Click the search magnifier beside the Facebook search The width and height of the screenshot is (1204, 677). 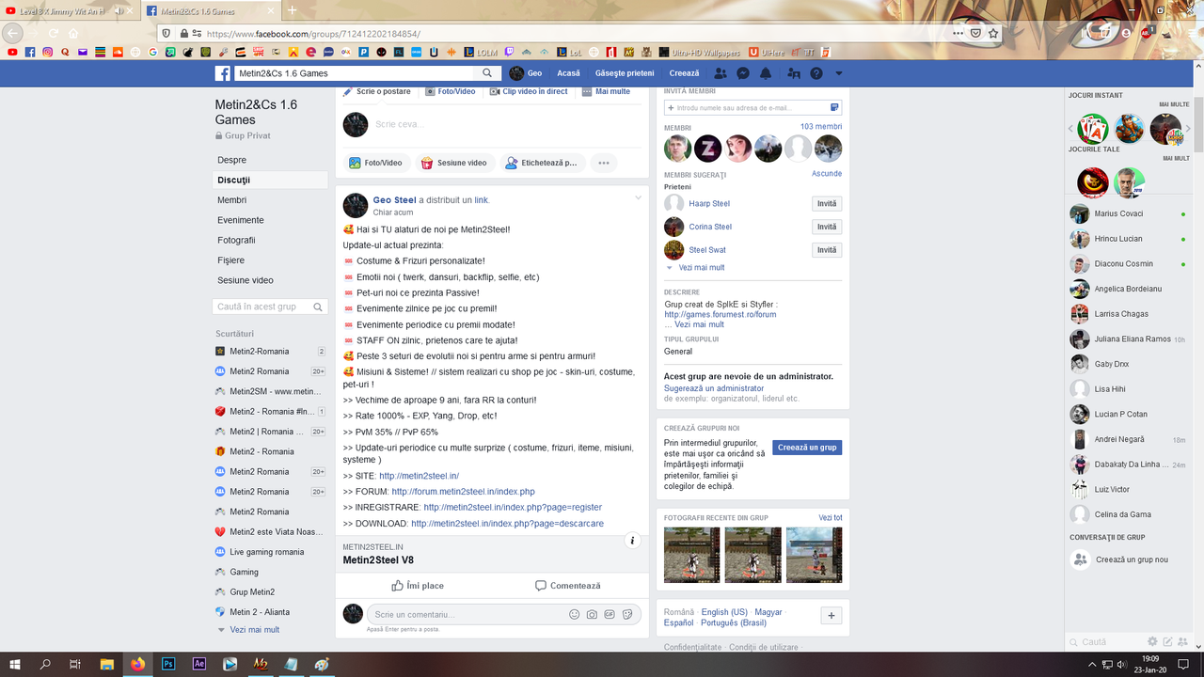(x=487, y=73)
